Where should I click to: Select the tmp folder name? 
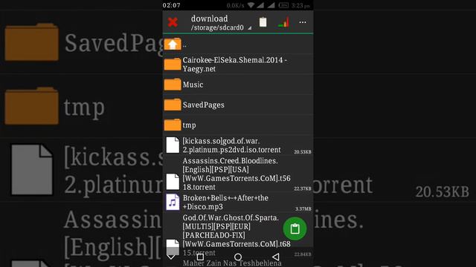[x=189, y=125]
